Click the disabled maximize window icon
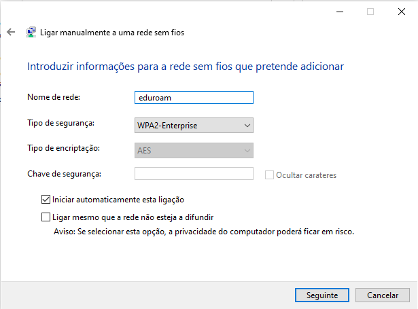418x309 pixels. point(370,12)
